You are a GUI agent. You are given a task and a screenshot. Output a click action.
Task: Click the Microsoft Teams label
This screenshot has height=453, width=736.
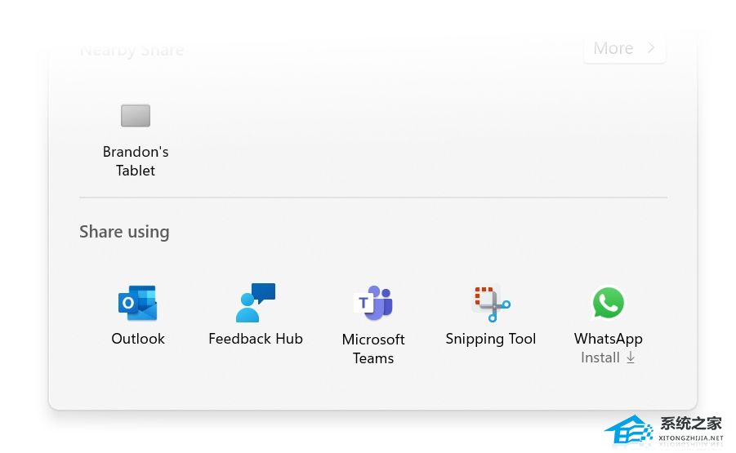click(x=373, y=349)
